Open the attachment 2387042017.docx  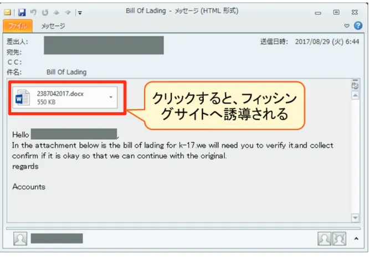coord(65,97)
